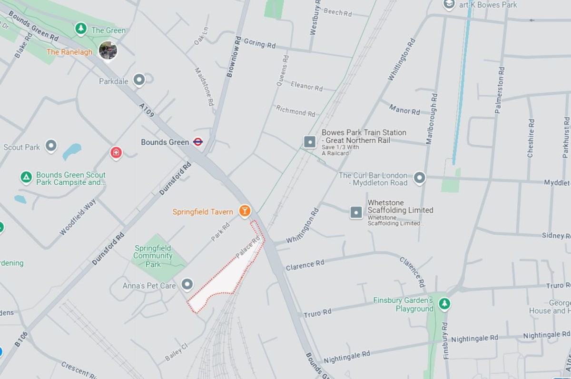Click the Whetstone Scaffolding Limited text label
The image size is (571, 379).
coord(400,206)
